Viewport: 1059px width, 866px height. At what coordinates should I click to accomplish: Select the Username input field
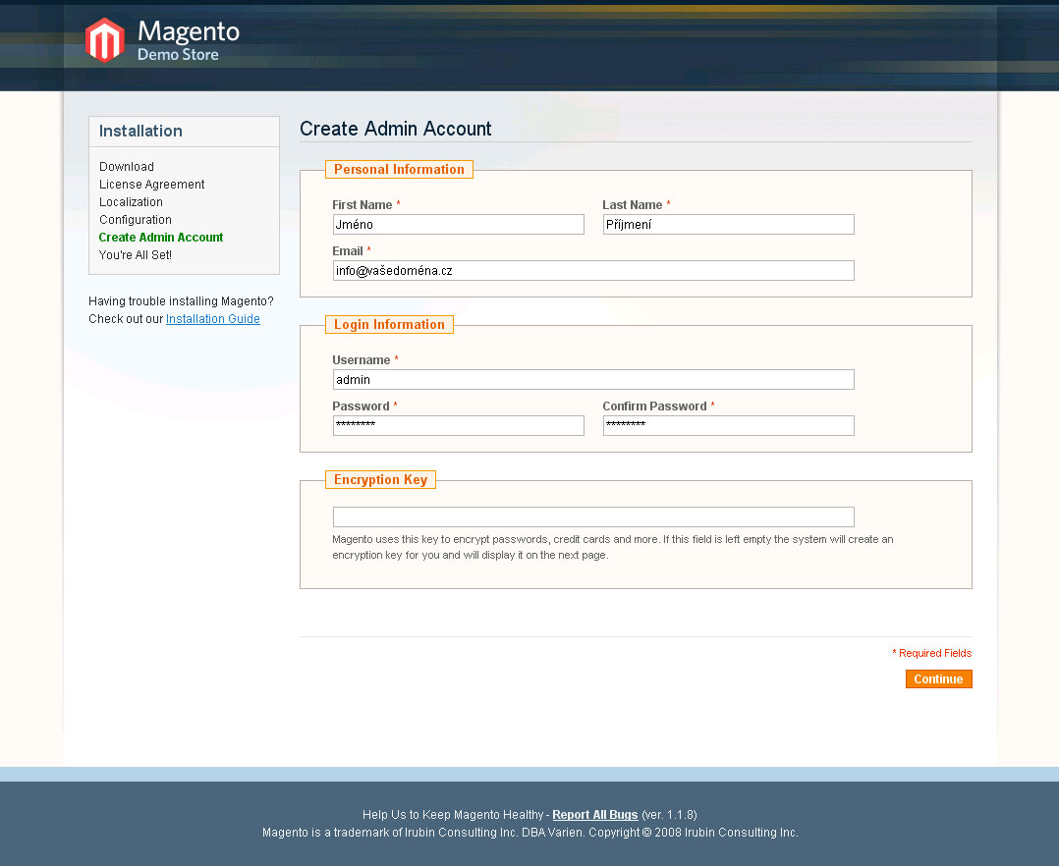coord(593,379)
